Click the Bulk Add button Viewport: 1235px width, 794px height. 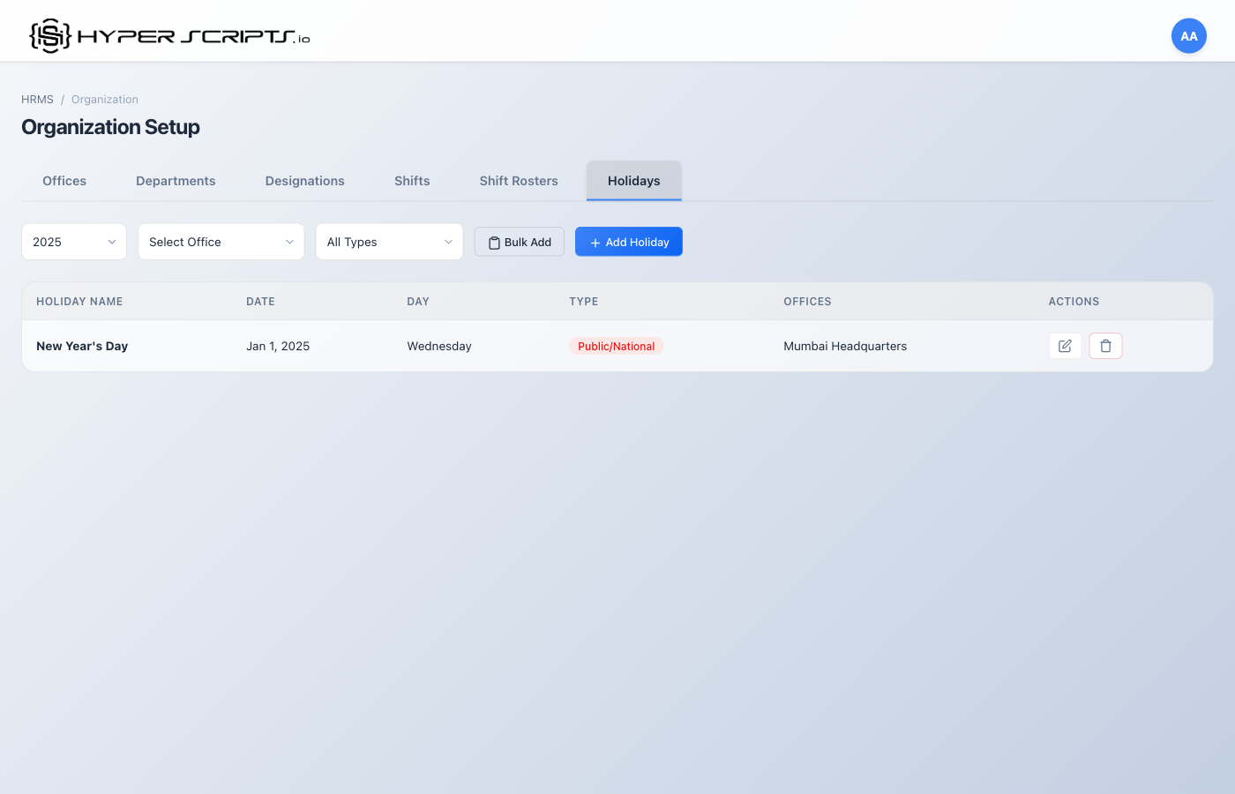click(x=519, y=242)
